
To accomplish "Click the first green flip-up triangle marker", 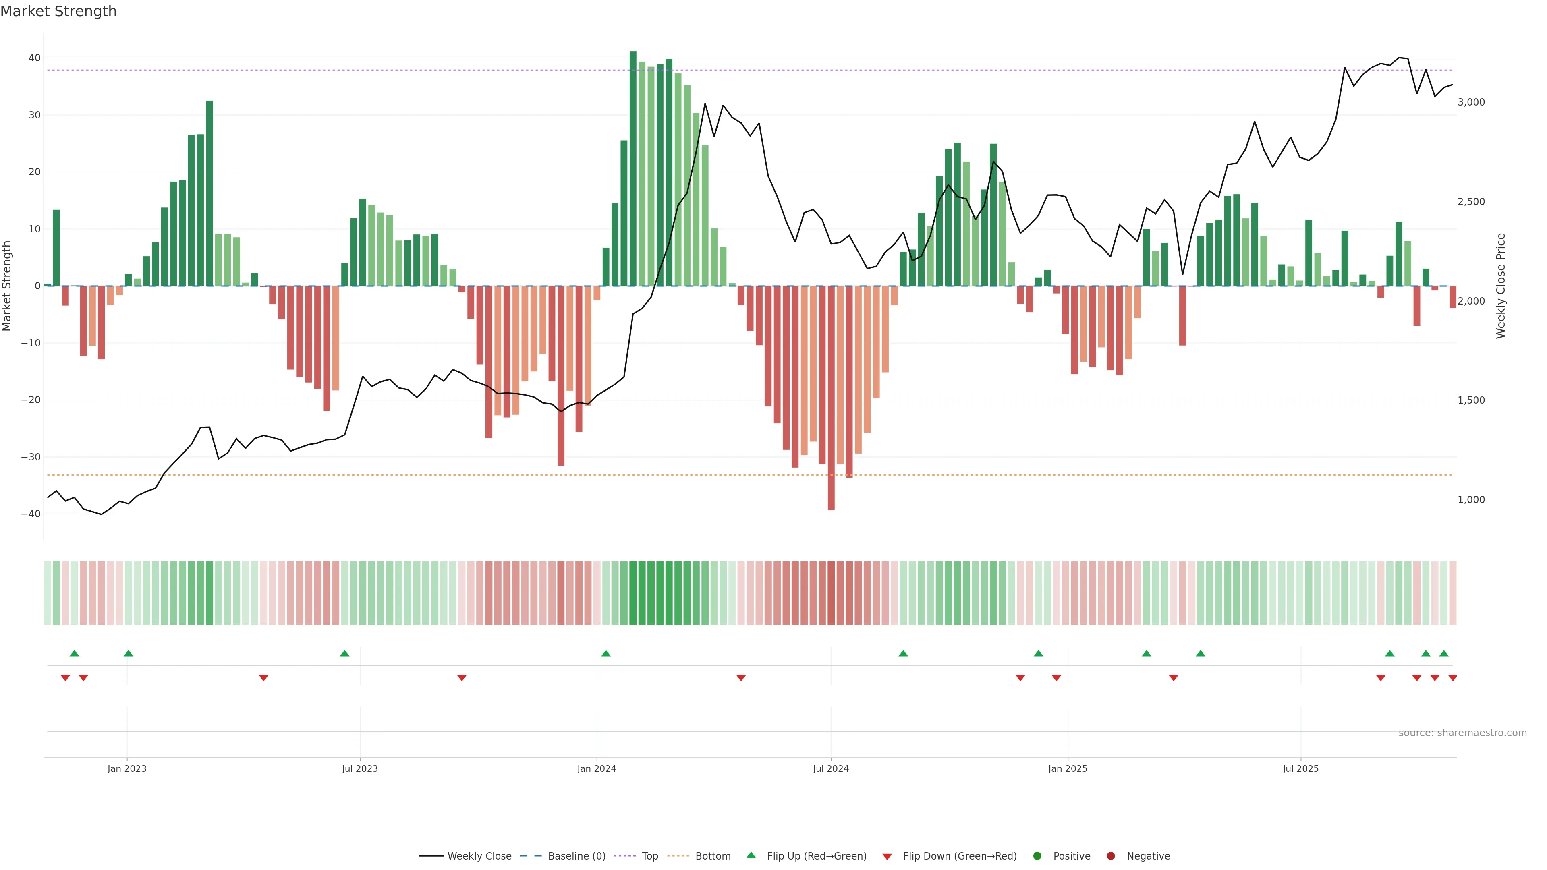I will coord(75,653).
